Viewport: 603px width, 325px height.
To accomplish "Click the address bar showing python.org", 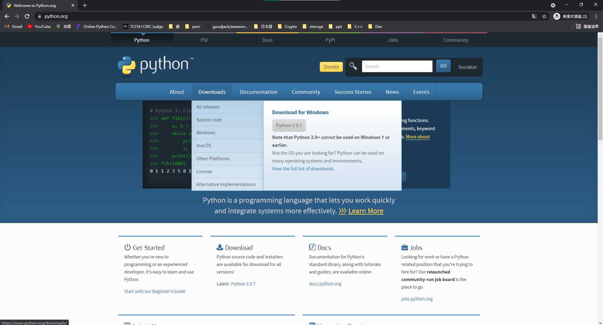I will [x=283, y=16].
